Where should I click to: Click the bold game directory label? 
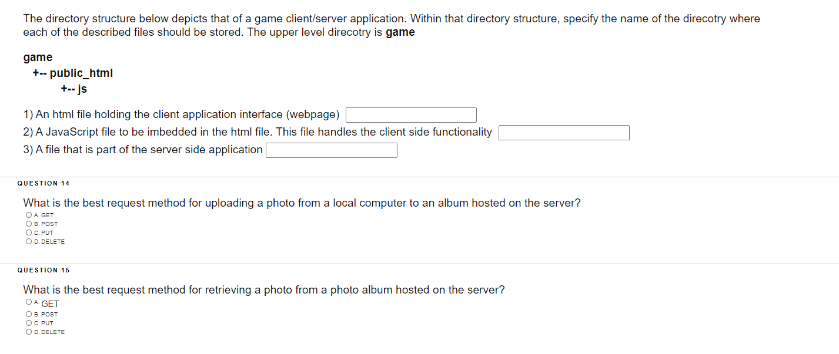37,57
